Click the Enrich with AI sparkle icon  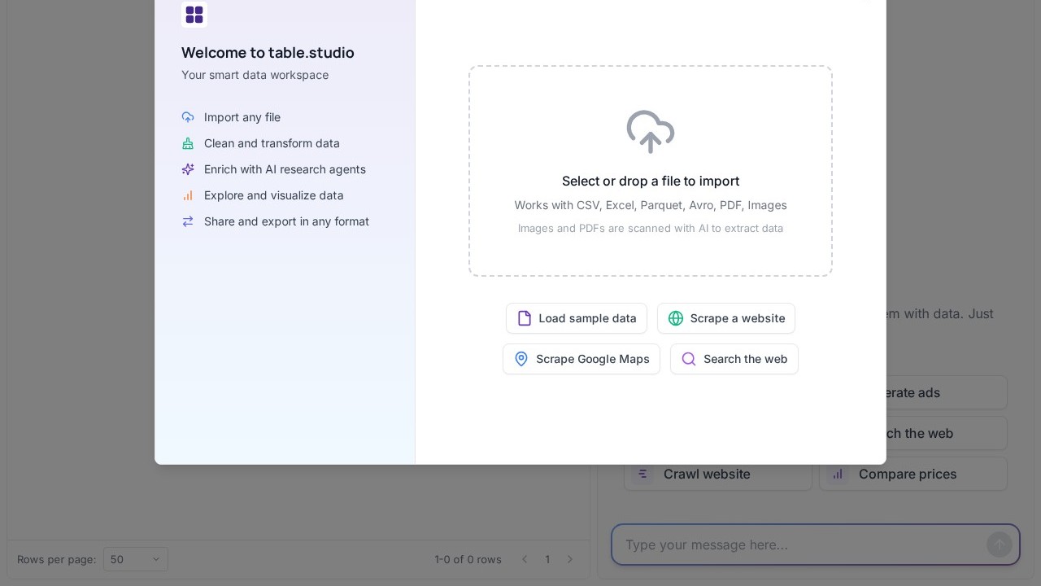[x=188, y=169]
